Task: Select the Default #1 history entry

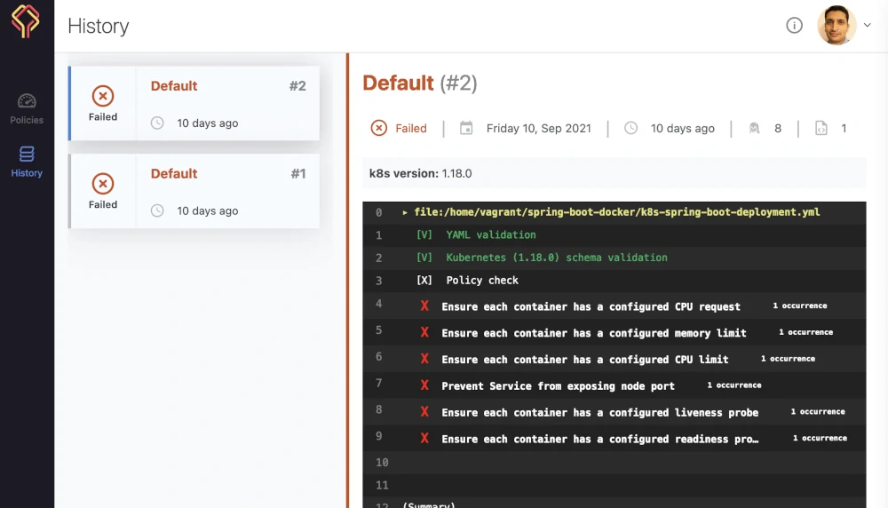Action: click(227, 191)
